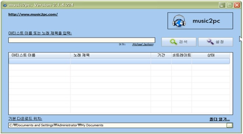Open 설정 settings button
The width and height of the screenshot is (243, 134).
click(215, 42)
